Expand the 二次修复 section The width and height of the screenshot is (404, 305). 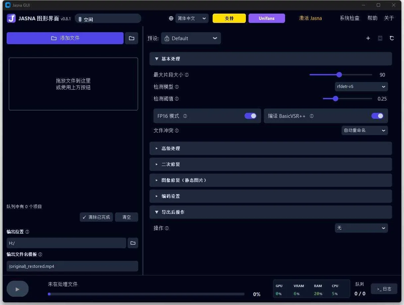click(x=271, y=164)
